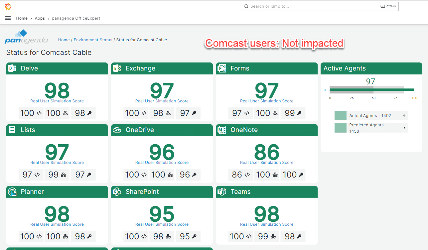Sort by Predicted Agents arrow
This screenshot has width=428, height=250.
tap(404, 128)
